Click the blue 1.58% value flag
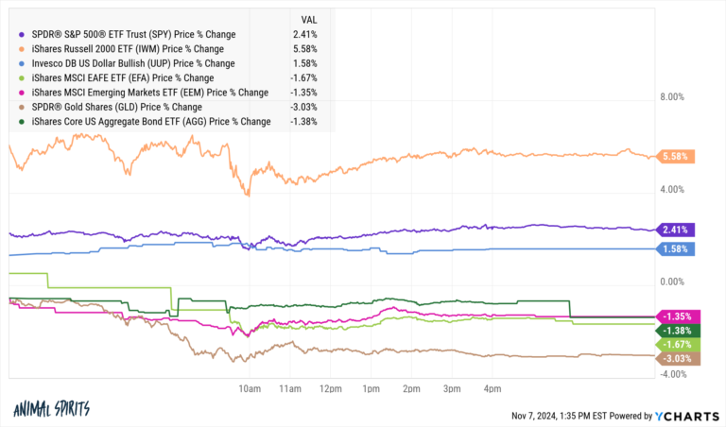This screenshot has height=427, width=726. point(678,249)
